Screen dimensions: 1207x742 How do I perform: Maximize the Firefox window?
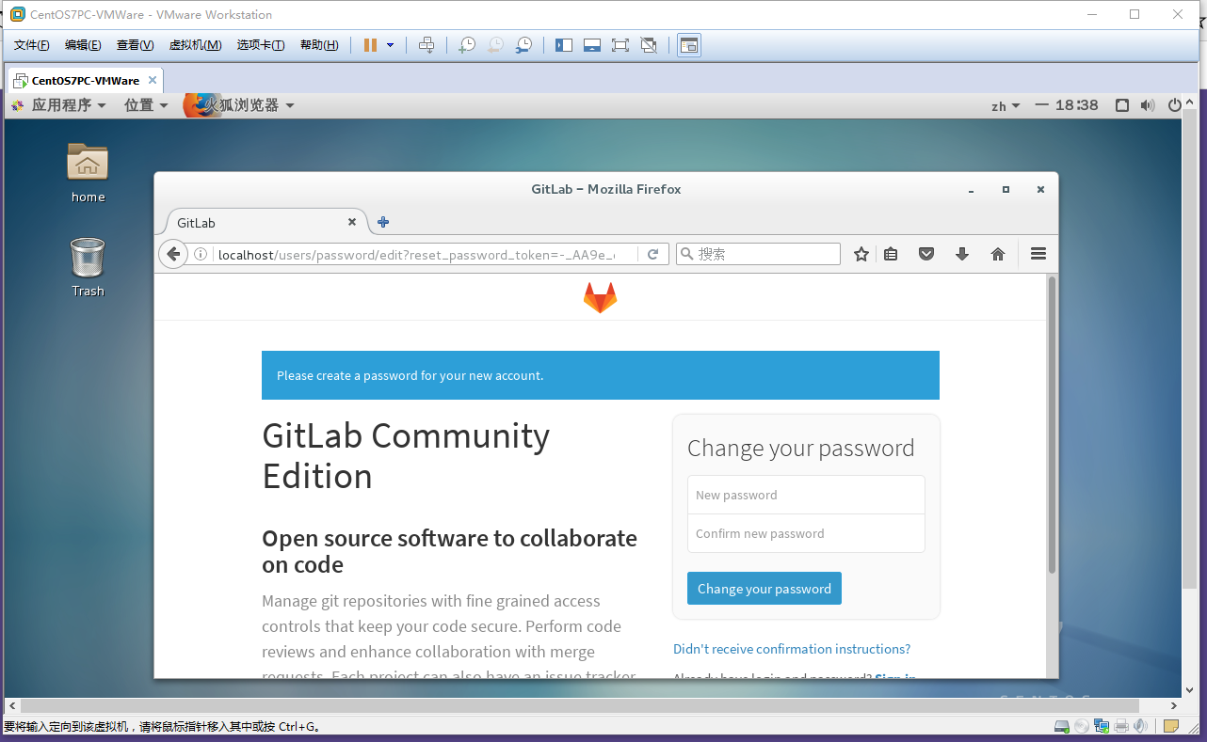(1006, 190)
